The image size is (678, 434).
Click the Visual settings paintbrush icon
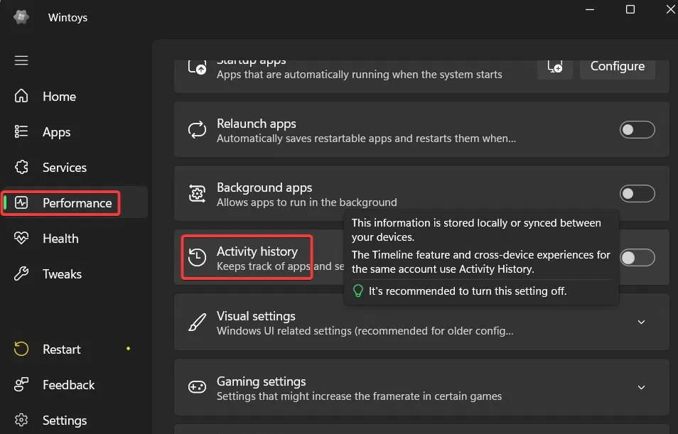pyautogui.click(x=197, y=322)
